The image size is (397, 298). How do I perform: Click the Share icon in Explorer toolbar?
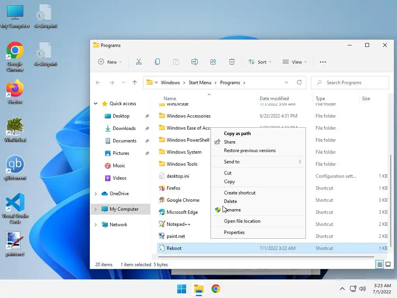coord(213,62)
